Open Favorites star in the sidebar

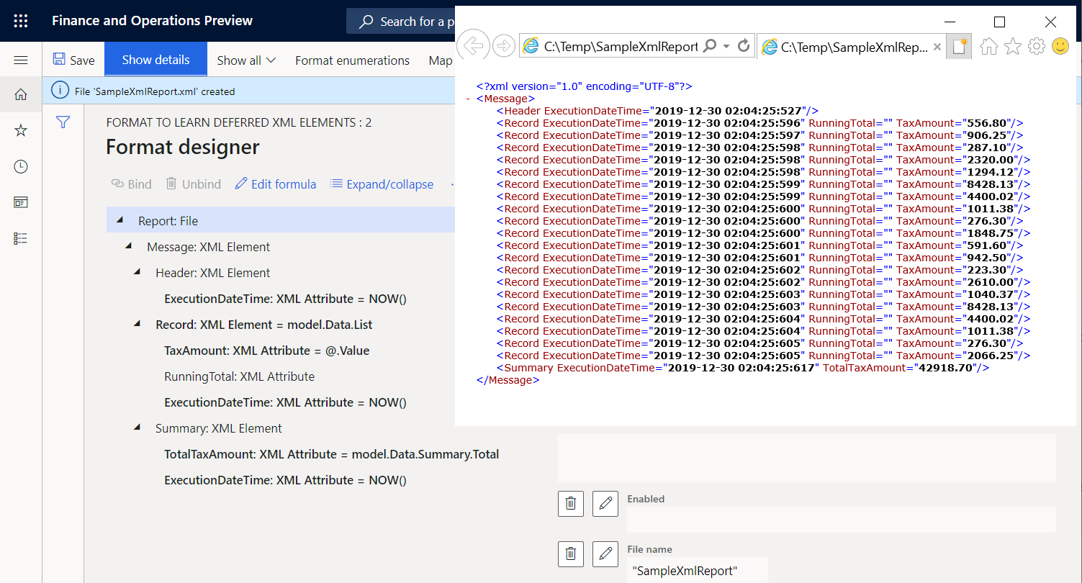(x=21, y=130)
